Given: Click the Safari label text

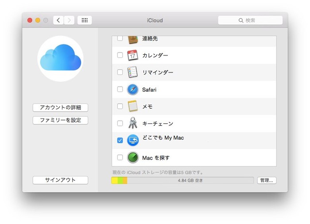Looking at the screenshot, I should [x=149, y=90].
